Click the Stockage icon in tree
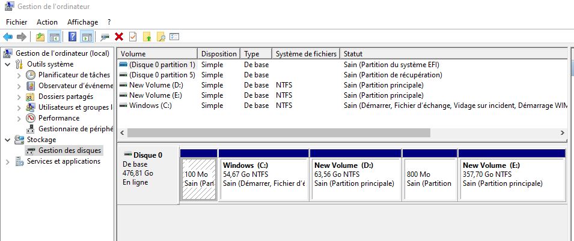Viewport: 574px width, 241px height. pos(19,140)
